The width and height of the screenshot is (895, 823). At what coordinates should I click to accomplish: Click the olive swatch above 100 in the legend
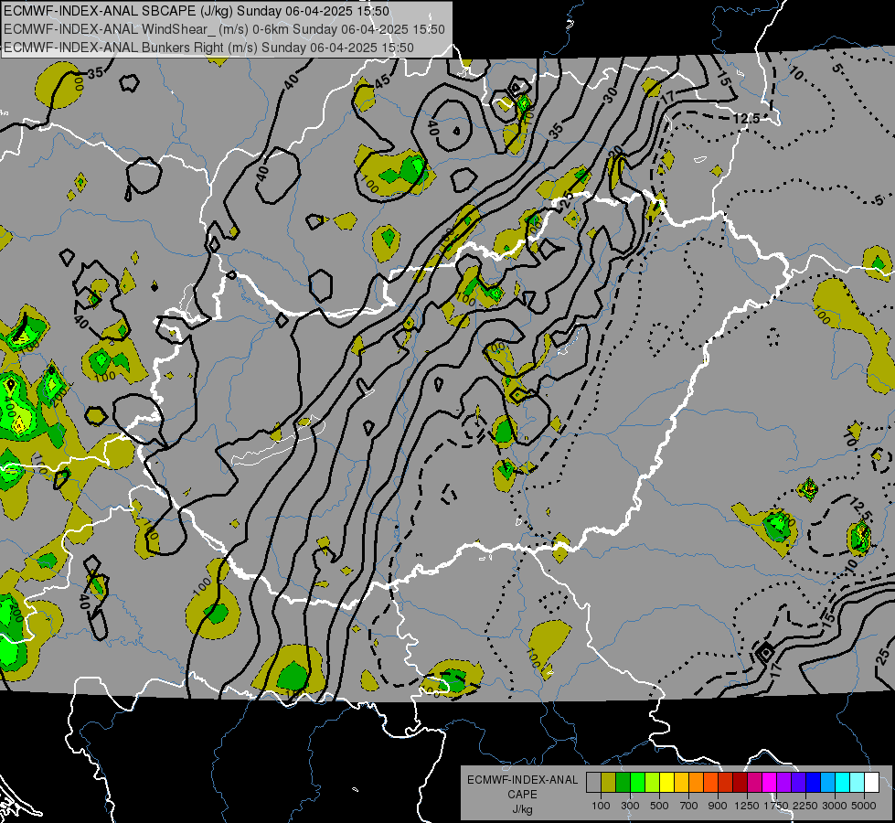(609, 782)
